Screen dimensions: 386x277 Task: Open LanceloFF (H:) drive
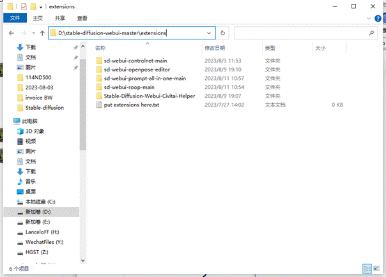click(x=42, y=232)
